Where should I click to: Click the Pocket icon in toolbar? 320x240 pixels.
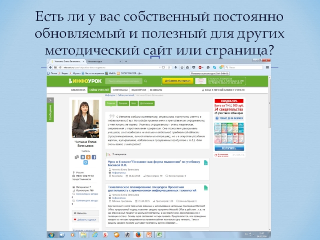coord(194,67)
